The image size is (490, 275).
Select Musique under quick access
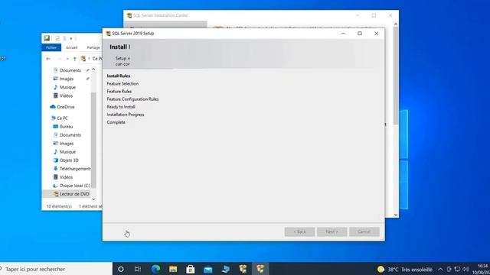tap(67, 87)
